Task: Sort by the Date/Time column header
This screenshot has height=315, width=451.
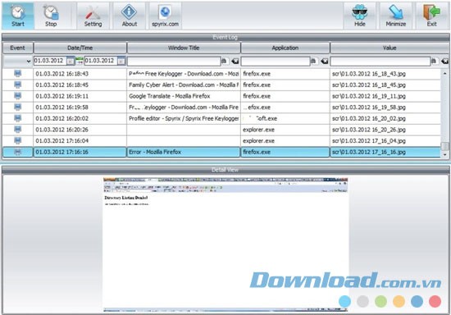Action: pyautogui.click(x=80, y=48)
